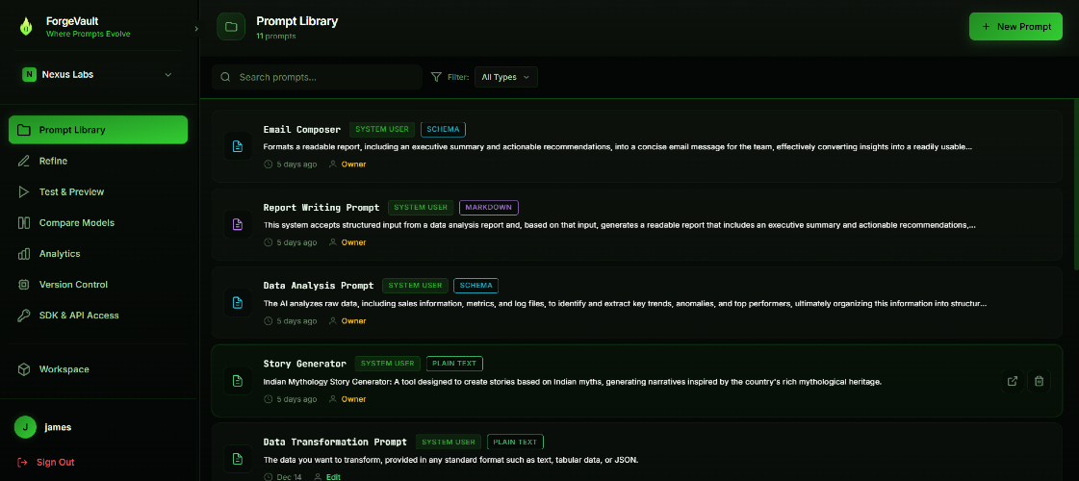Viewport: 1079px width, 481px height.
Task: Navigate to Version Control
Action: pyautogui.click(x=73, y=284)
